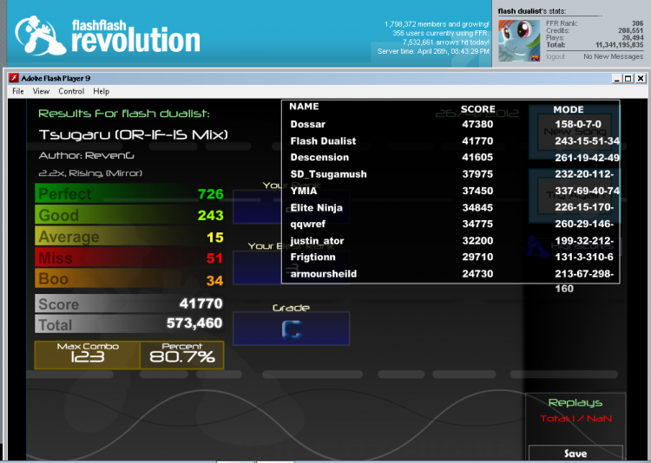Click the Credits value in stats
The image size is (651, 463).
click(631, 30)
